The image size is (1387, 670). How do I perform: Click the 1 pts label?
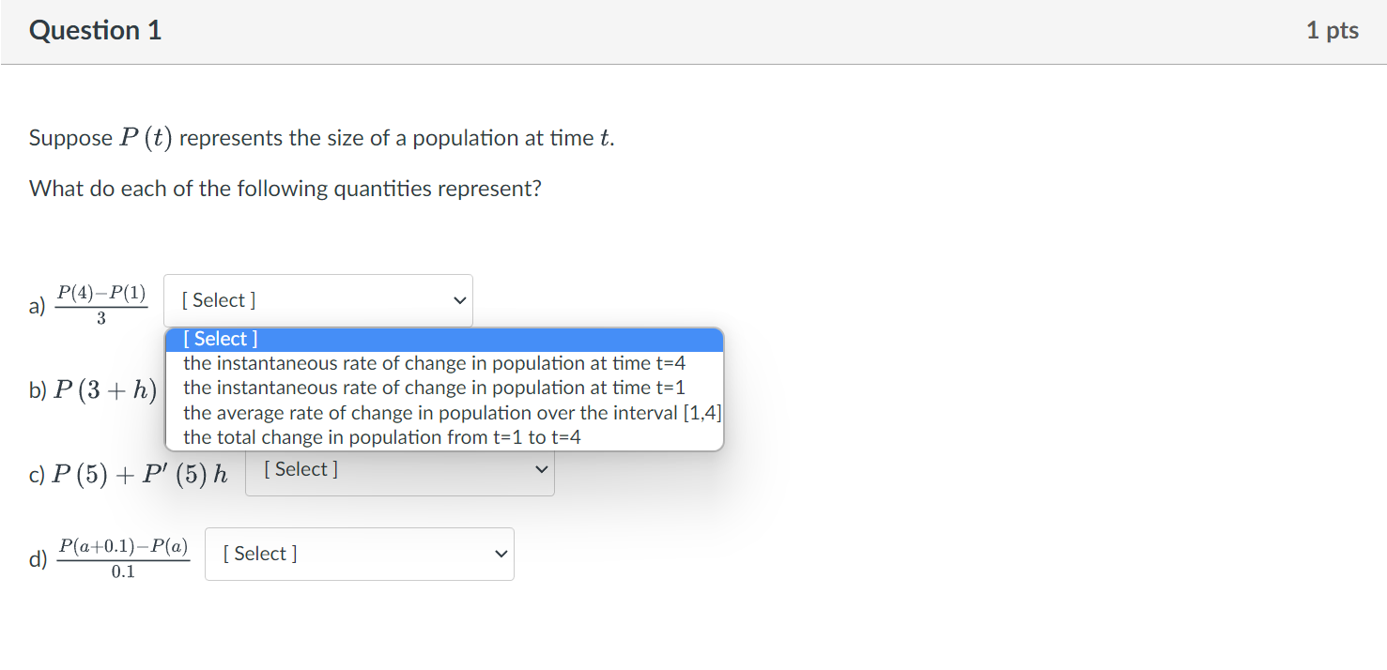point(1332,29)
